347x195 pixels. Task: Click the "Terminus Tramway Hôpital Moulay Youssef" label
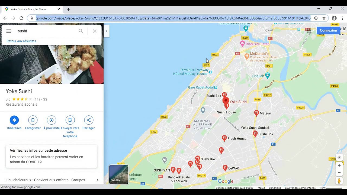(x=191, y=72)
